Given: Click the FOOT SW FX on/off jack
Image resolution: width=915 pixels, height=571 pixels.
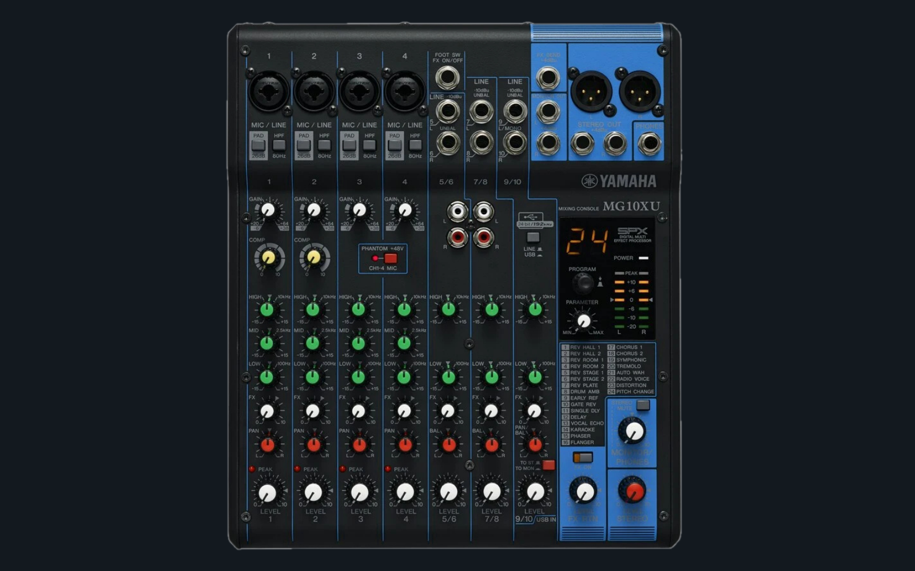Looking at the screenshot, I should coord(447,78).
